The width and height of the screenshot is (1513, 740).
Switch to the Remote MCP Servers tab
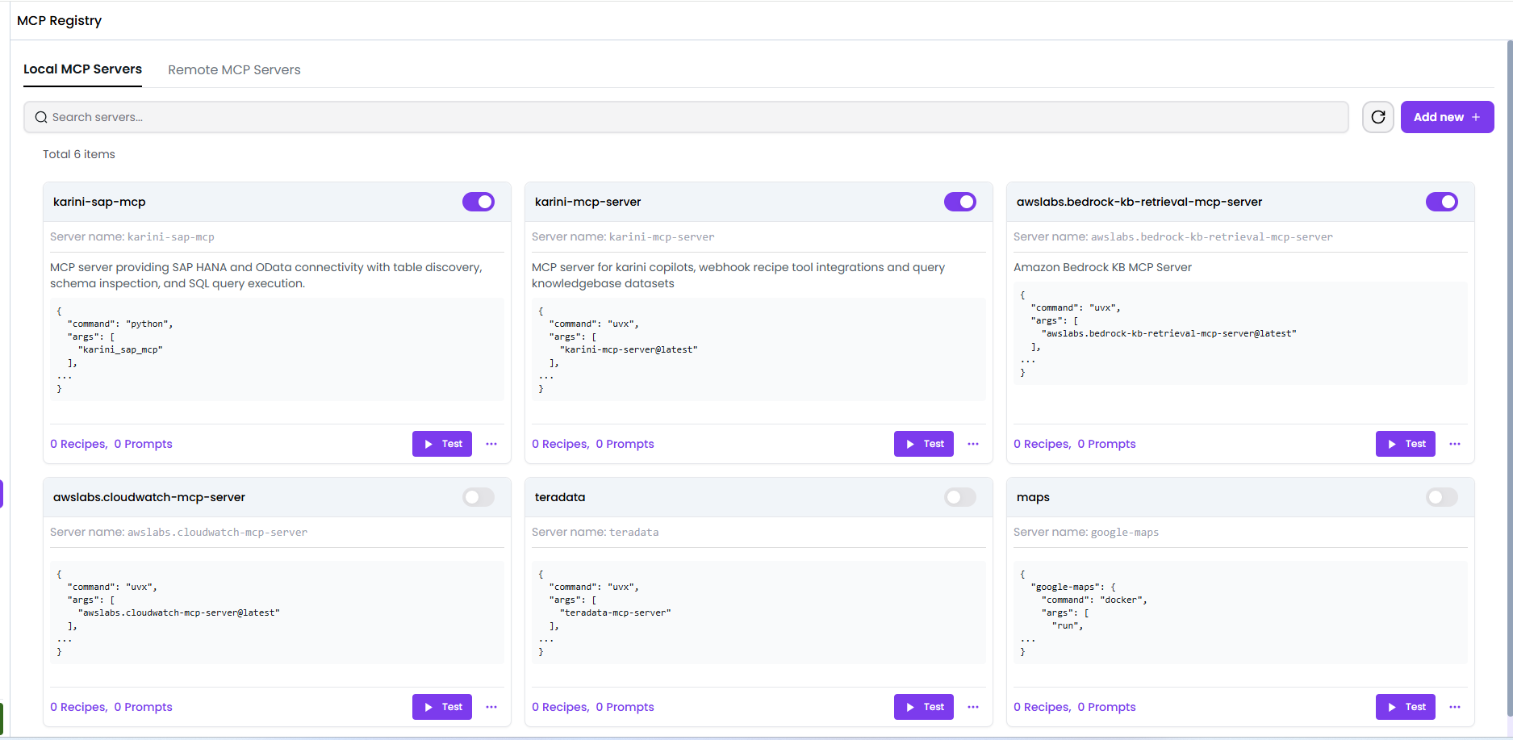coord(234,69)
